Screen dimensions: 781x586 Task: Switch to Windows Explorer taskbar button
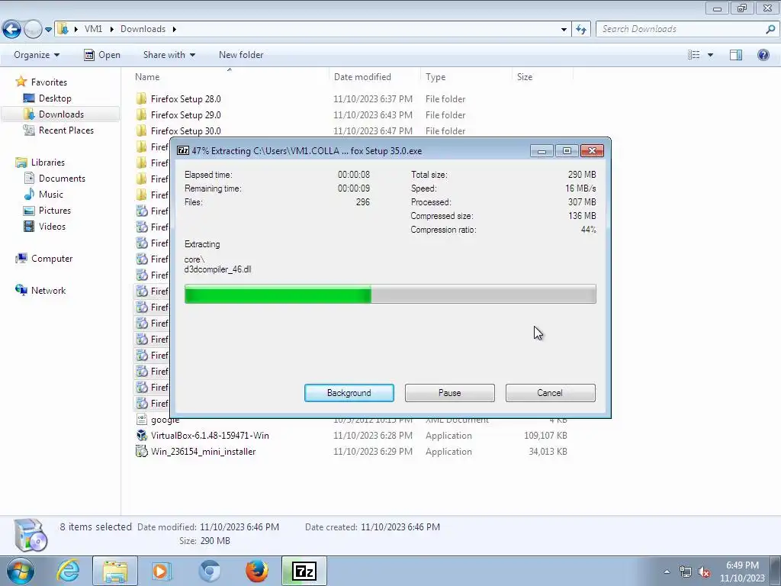click(x=115, y=571)
